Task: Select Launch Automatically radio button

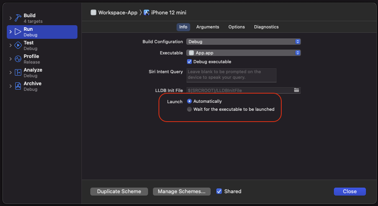Action: pos(189,101)
